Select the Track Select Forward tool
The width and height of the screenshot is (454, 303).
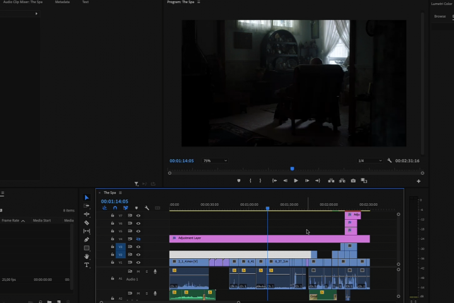point(86,206)
